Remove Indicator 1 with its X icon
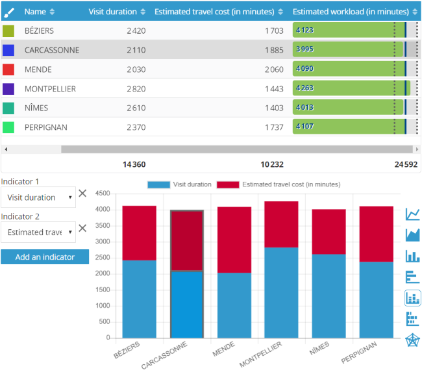This screenshot has height=372, width=422. point(82,193)
